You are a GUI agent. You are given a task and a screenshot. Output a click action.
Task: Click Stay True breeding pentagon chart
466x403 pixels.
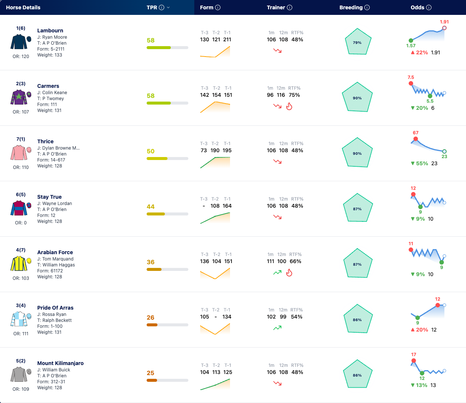[x=357, y=208]
